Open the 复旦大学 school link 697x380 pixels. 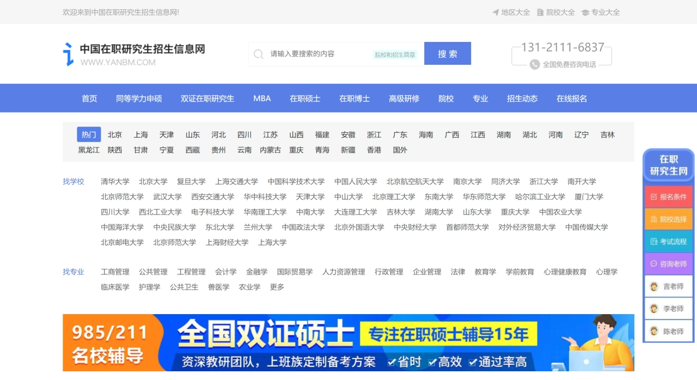click(x=191, y=181)
